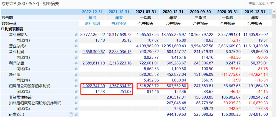Open chart icon for 同比 under 归属母公司股东的净利润
Screen dimensions: 276x117
(76, 92)
